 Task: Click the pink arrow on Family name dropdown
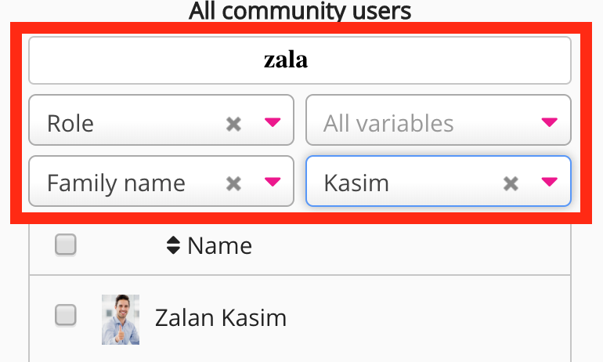(x=273, y=183)
